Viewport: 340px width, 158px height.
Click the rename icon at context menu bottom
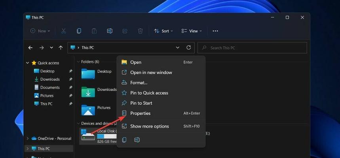pos(137,140)
